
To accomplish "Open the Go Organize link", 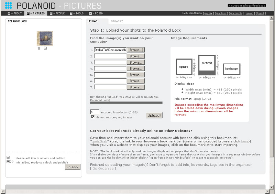I will pos(103,169).
